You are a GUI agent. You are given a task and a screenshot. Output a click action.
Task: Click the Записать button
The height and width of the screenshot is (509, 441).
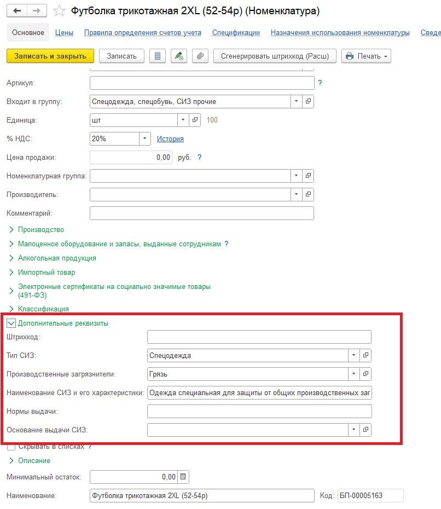pyautogui.click(x=121, y=56)
